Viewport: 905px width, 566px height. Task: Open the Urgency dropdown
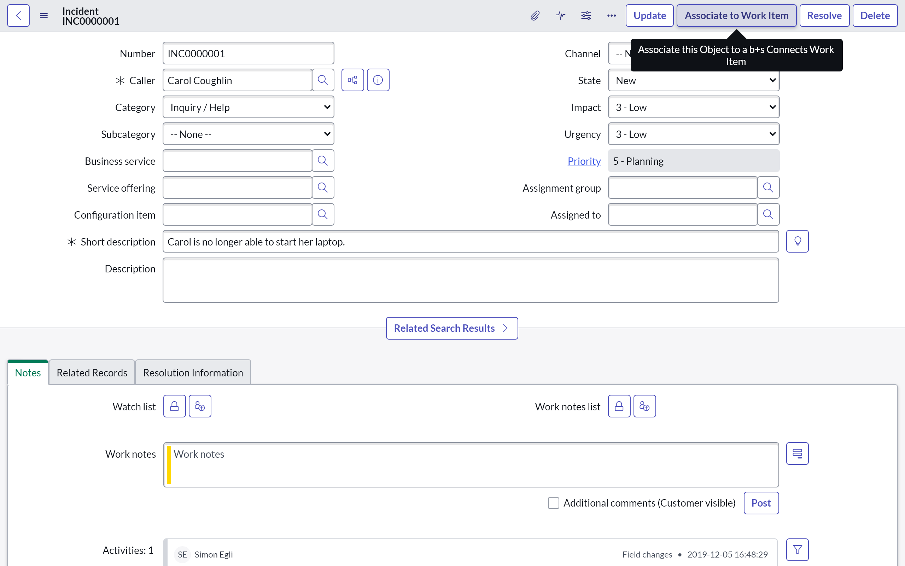point(693,134)
